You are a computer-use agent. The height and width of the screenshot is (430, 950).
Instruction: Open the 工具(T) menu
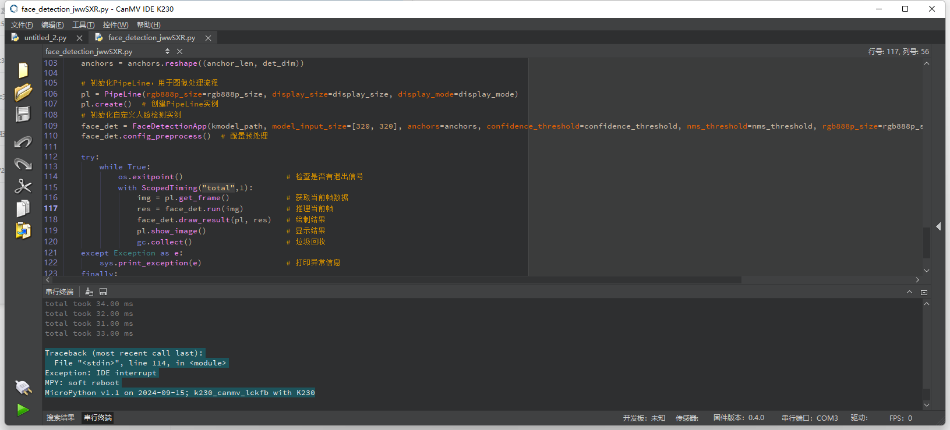click(x=83, y=25)
